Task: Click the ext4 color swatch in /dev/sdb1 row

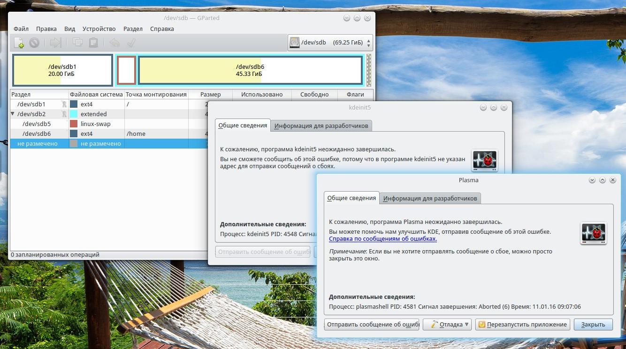Action: [74, 104]
